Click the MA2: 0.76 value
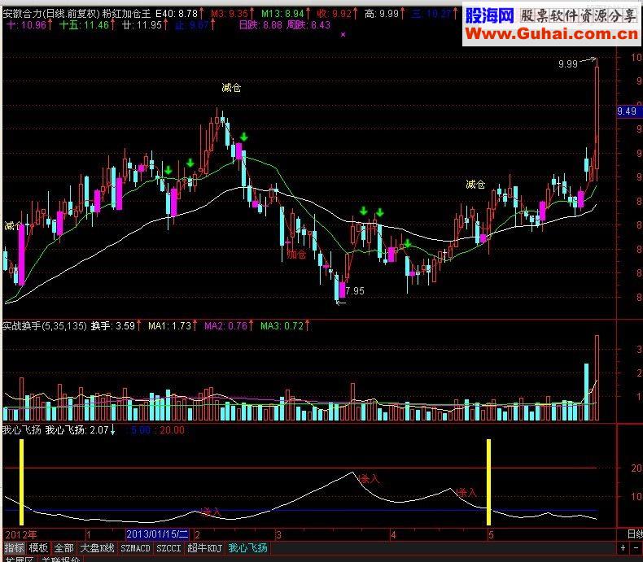 pos(226,325)
